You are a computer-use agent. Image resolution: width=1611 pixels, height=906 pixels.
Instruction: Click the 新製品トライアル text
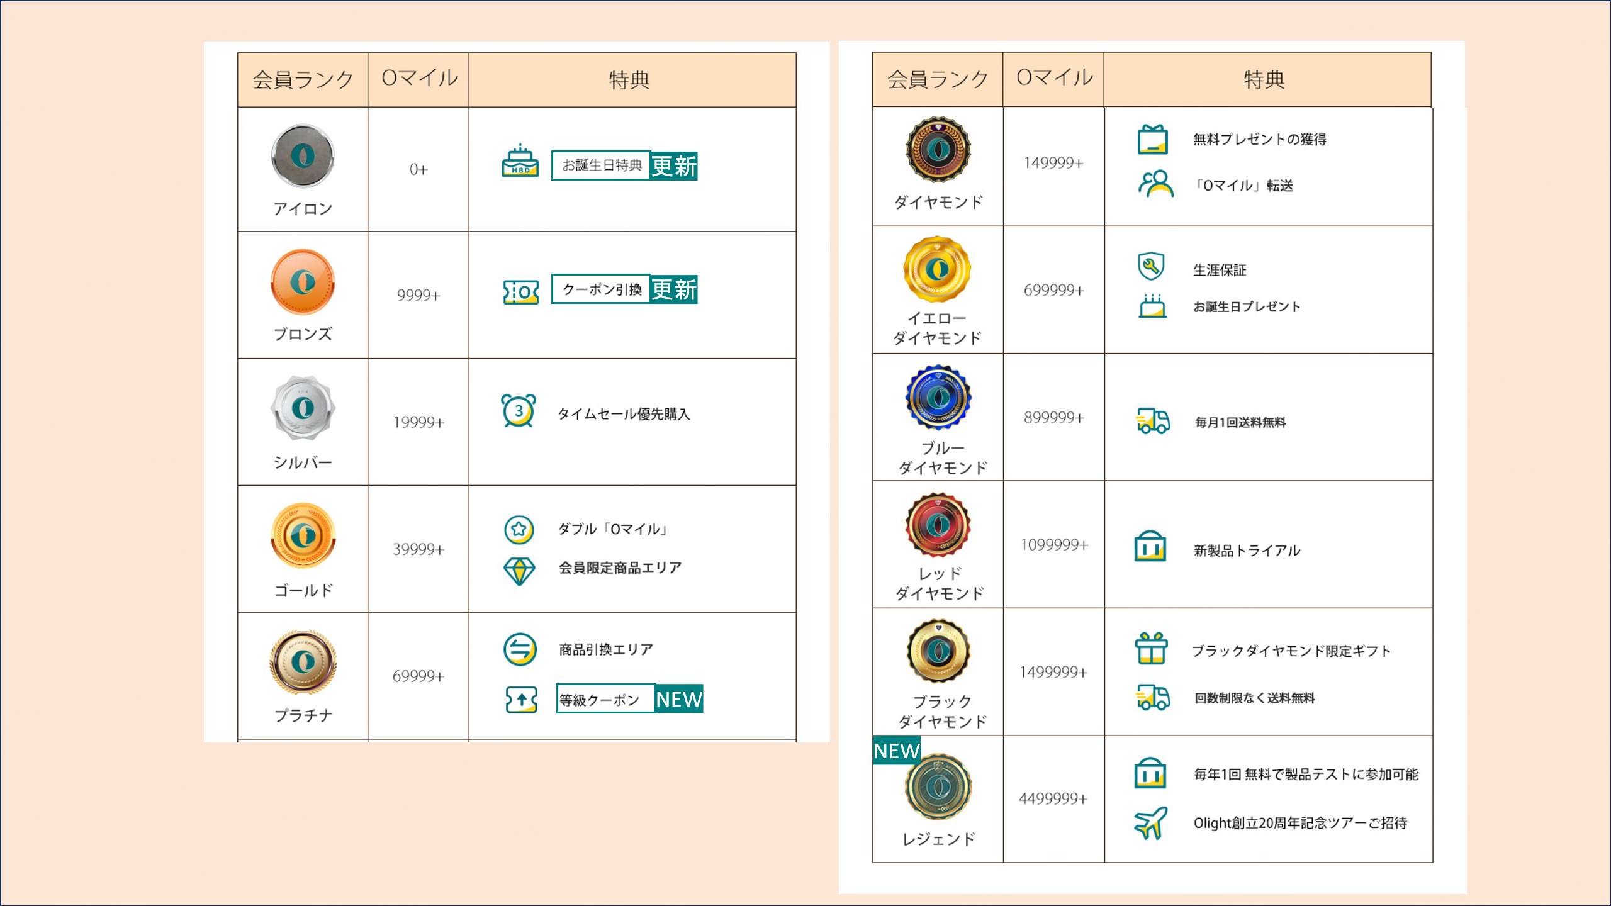click(1247, 551)
